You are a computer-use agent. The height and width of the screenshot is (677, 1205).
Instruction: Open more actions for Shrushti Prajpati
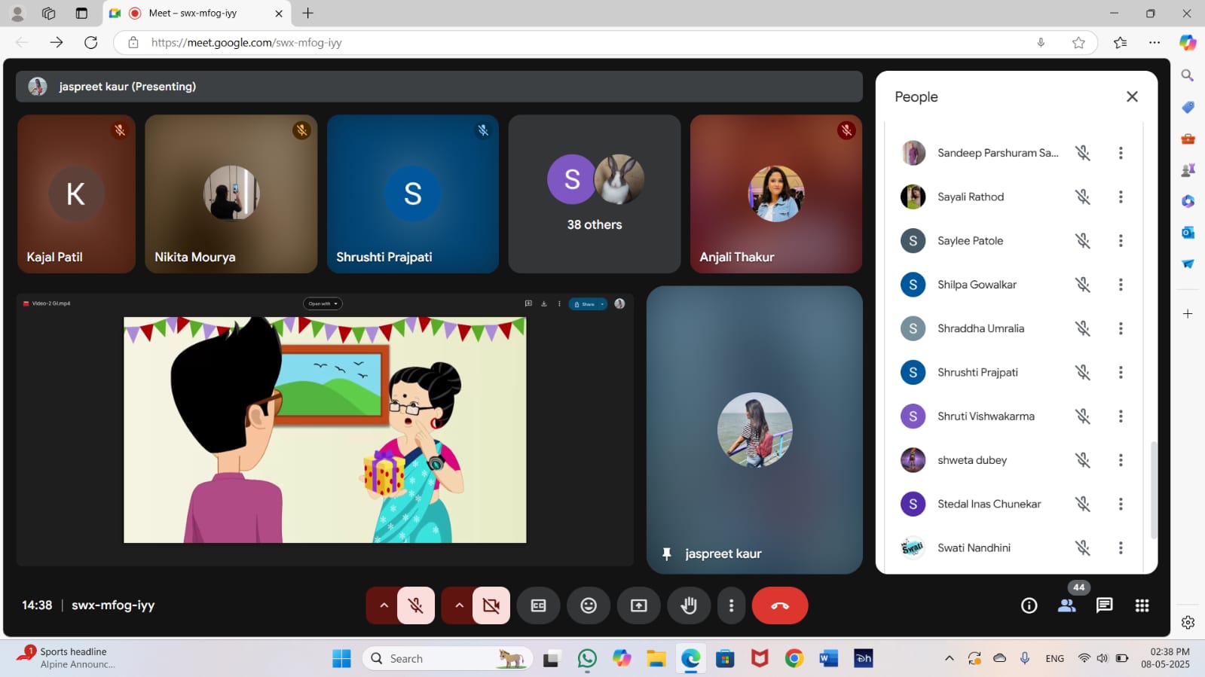pos(1121,372)
